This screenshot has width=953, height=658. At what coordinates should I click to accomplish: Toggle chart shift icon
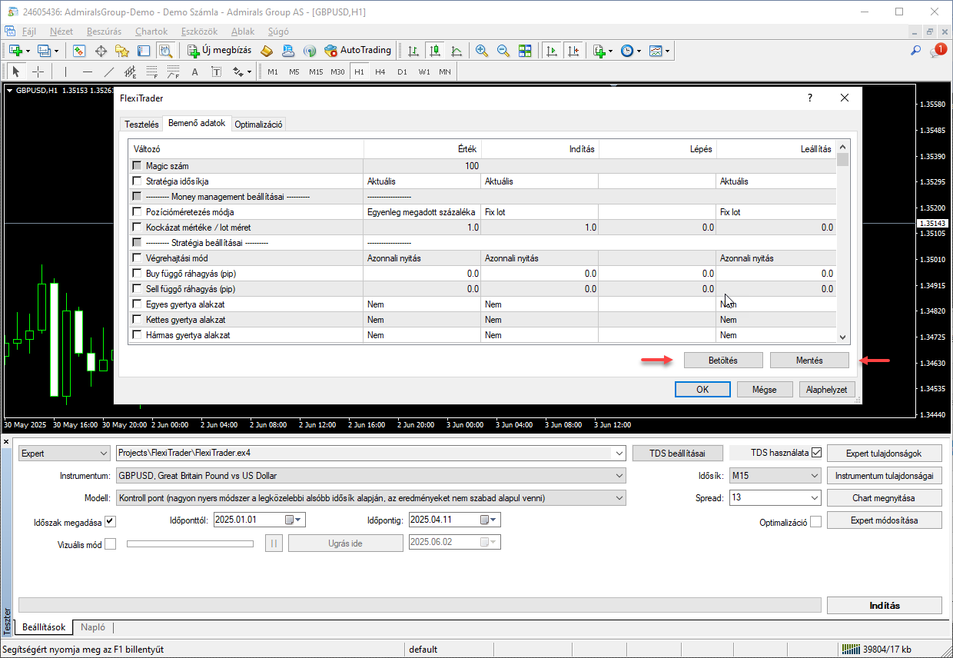[573, 51]
